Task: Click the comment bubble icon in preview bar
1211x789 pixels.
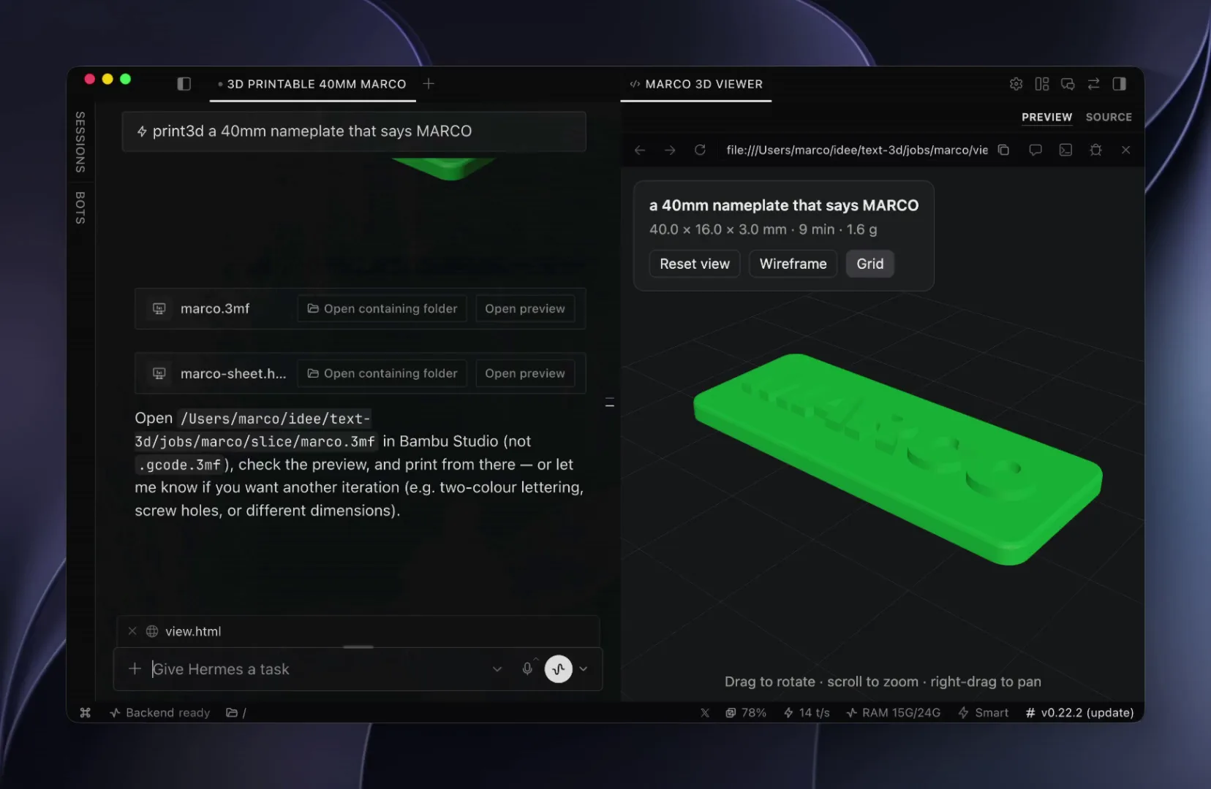Action: [x=1035, y=150]
